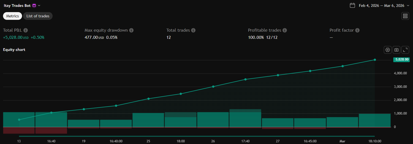
Task: Click the +5,028.00 USD total P&L value
Action: (16, 37)
